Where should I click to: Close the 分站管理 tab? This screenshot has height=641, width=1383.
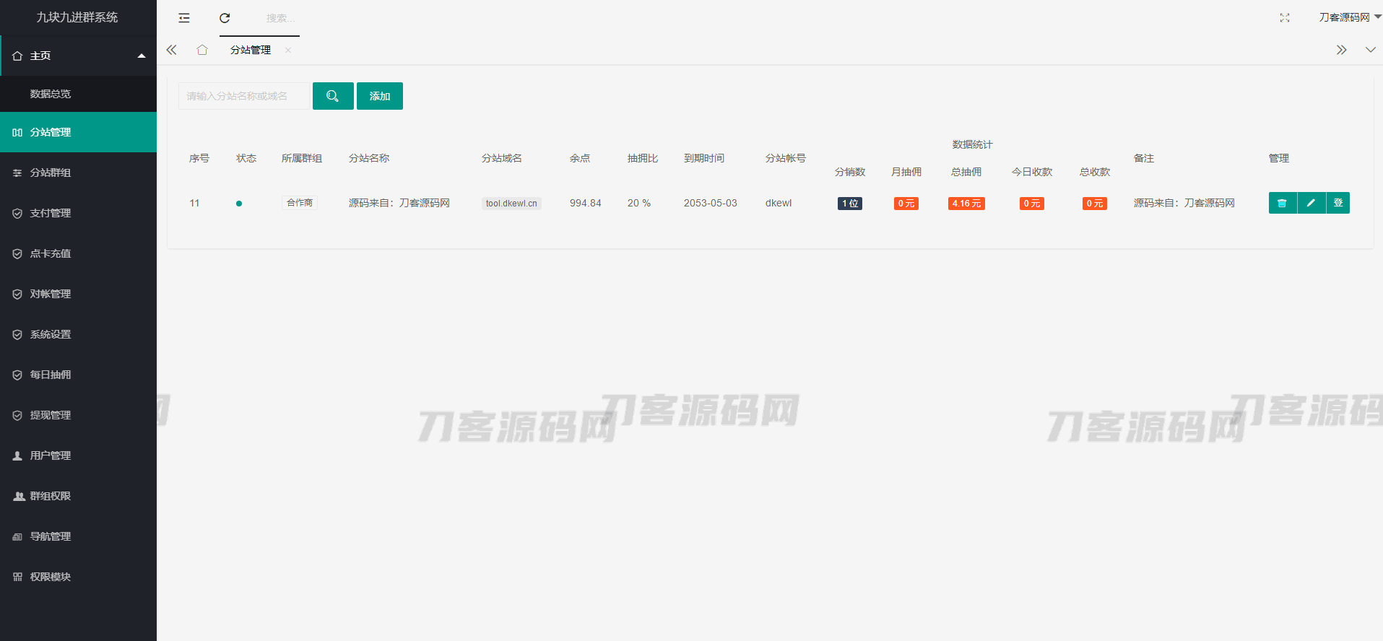(x=288, y=50)
